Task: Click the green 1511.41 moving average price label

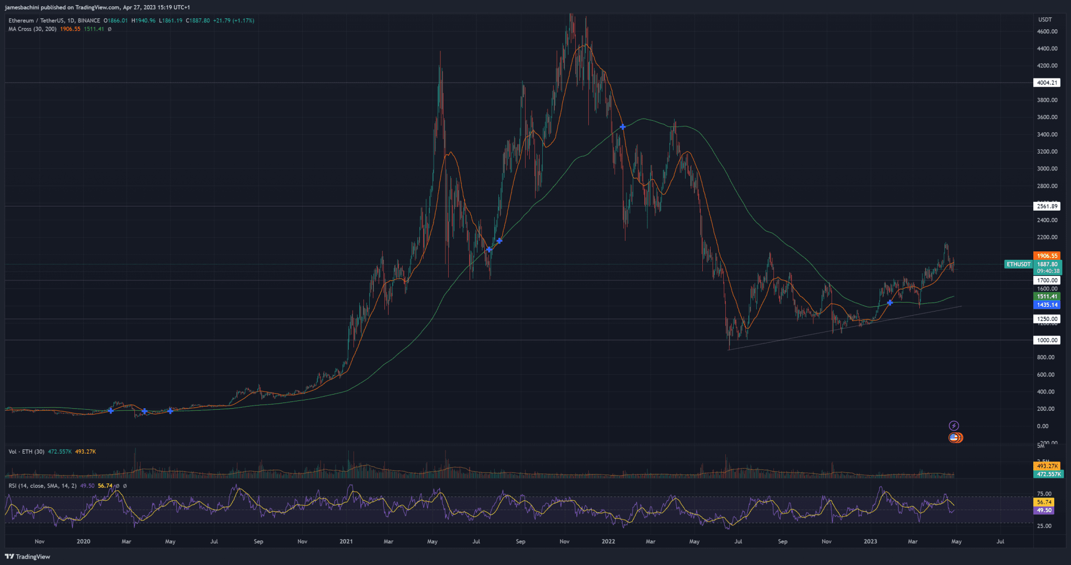Action: click(1046, 296)
